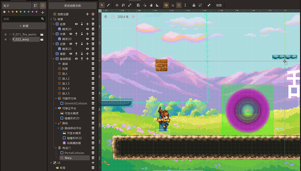Viewport: 301px width, 171px height.
Task: Choose the Scale mode tool
Action: [130, 5]
